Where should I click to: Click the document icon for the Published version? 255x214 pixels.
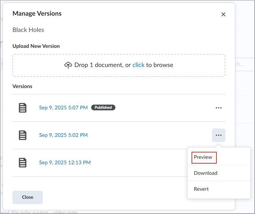23,108
